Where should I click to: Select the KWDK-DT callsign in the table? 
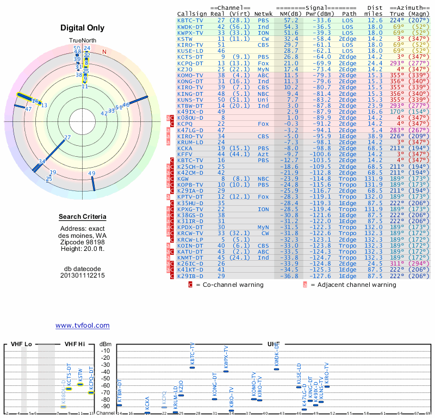tap(190, 26)
